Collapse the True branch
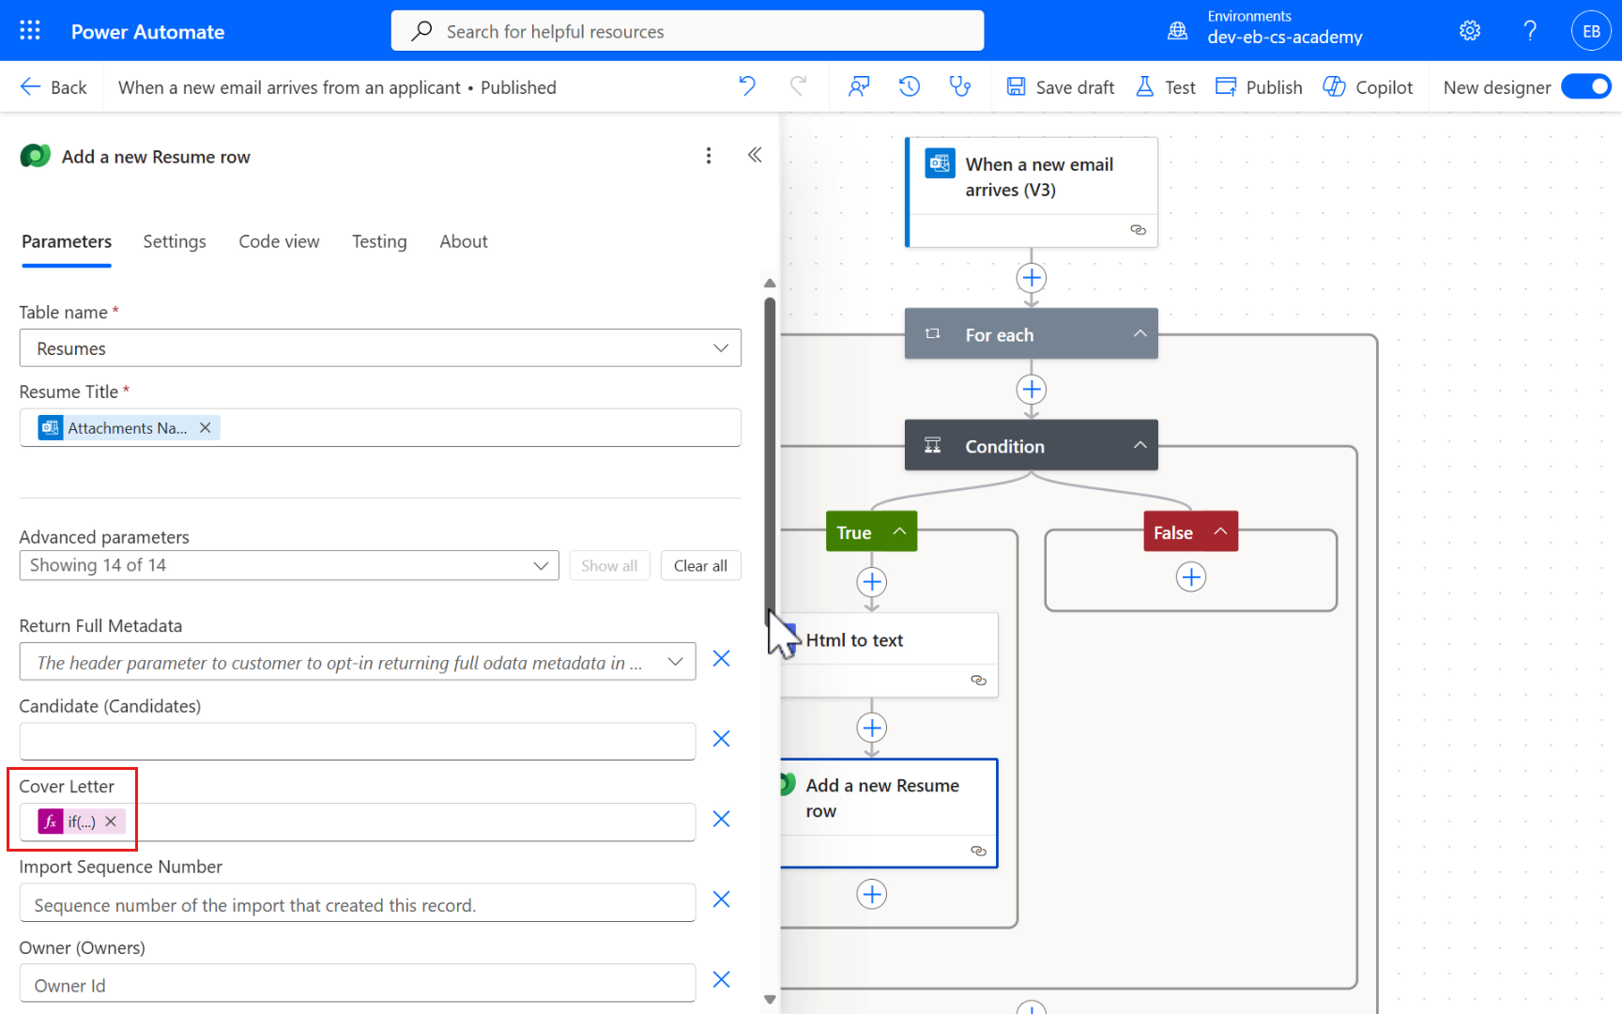This screenshot has height=1014, width=1622. pos(899,531)
